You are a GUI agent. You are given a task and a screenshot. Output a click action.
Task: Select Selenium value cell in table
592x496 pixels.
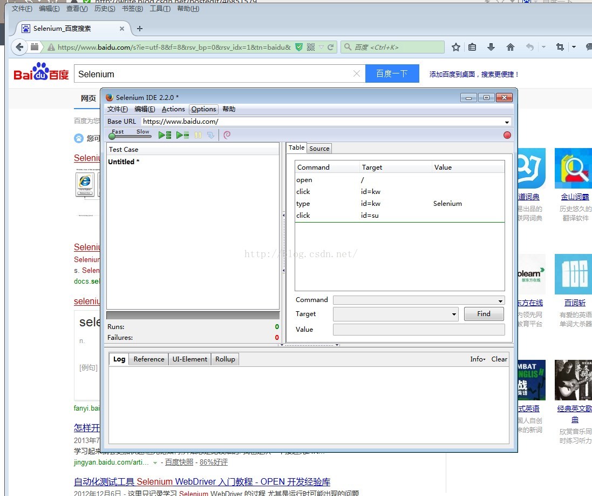(x=447, y=204)
